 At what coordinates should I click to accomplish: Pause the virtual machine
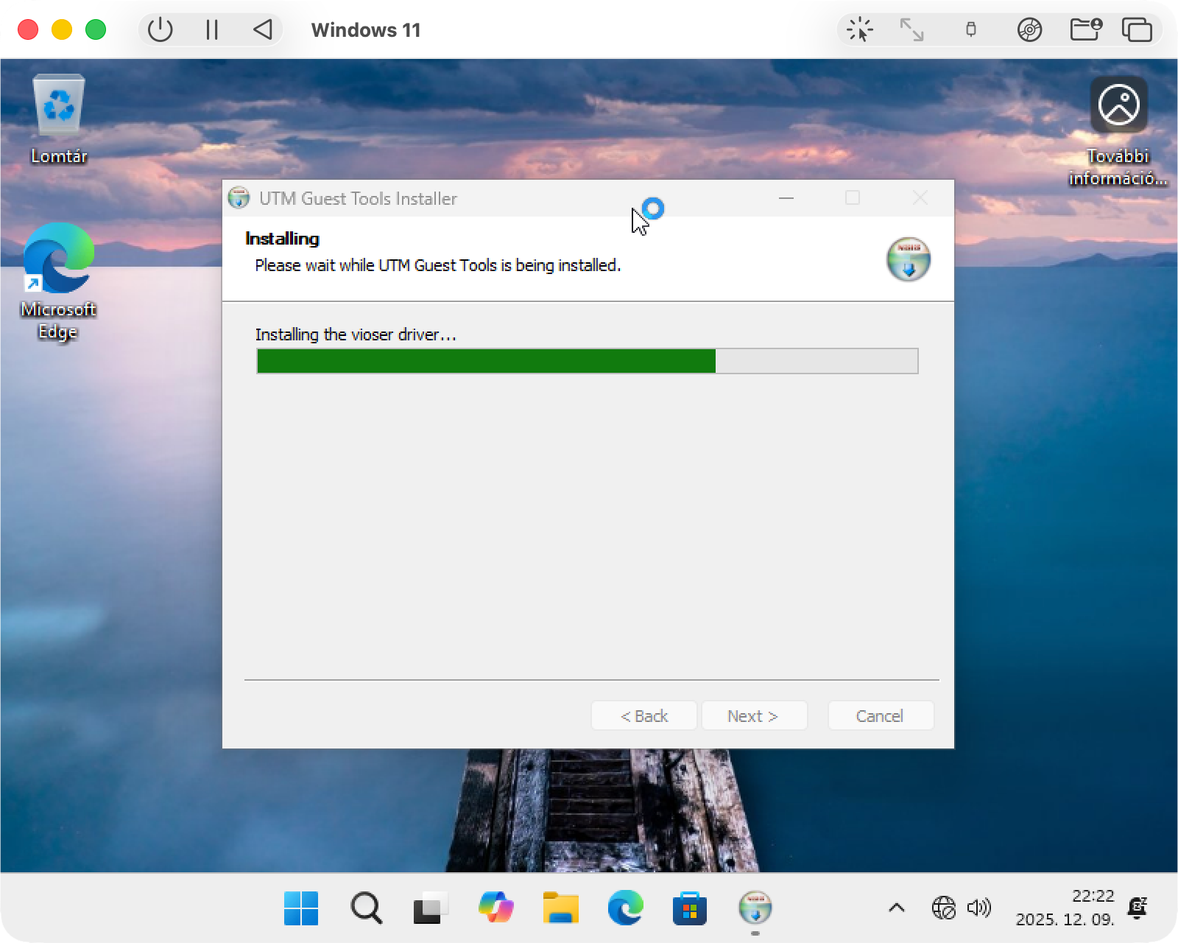[x=212, y=30]
